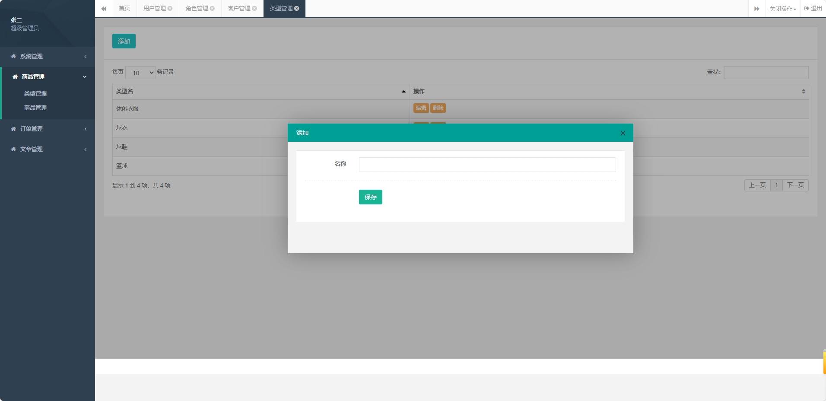The width and height of the screenshot is (826, 401).
Task: Expand the 文章管理 menu chevron
Action: (x=86, y=150)
